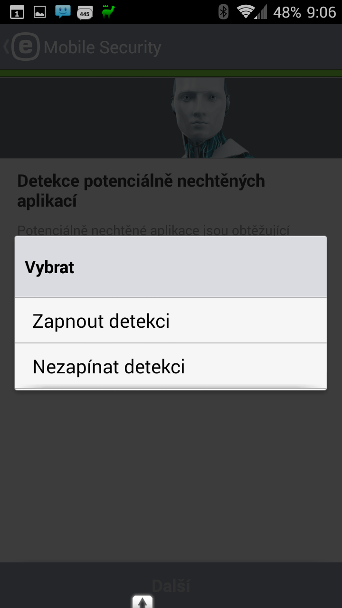Tap the Bluetooth status icon
Image resolution: width=342 pixels, height=608 pixels.
click(223, 12)
